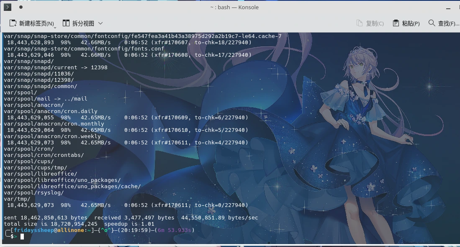Click the 粘贴 clipboard paste icon
The width and height of the screenshot is (460, 247).
pos(395,23)
